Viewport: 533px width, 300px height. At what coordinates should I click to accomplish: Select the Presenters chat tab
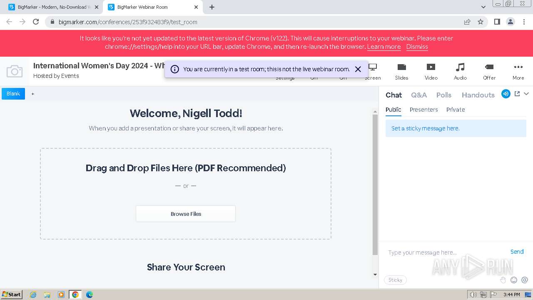[423, 110]
